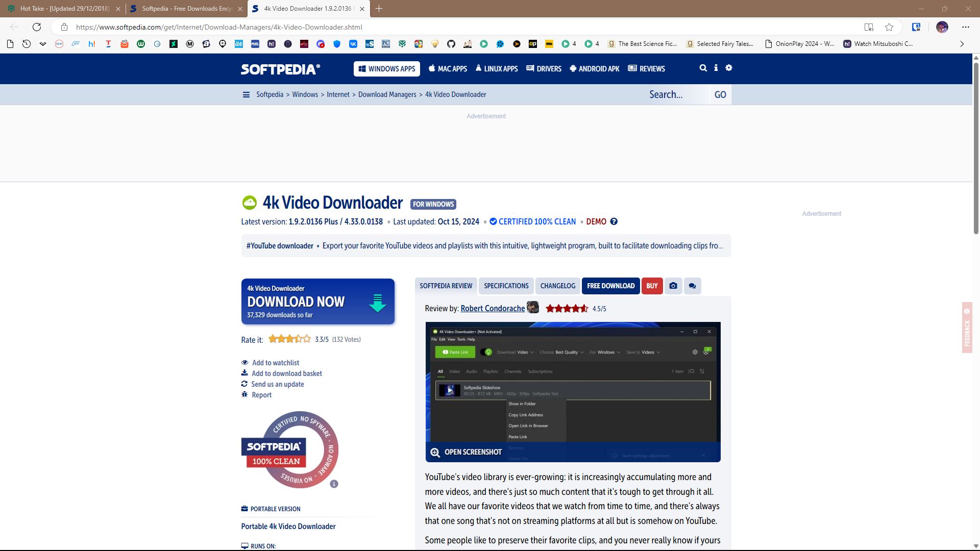
Task: Open the Pocket-style chevron bookmark
Action: click(x=43, y=44)
